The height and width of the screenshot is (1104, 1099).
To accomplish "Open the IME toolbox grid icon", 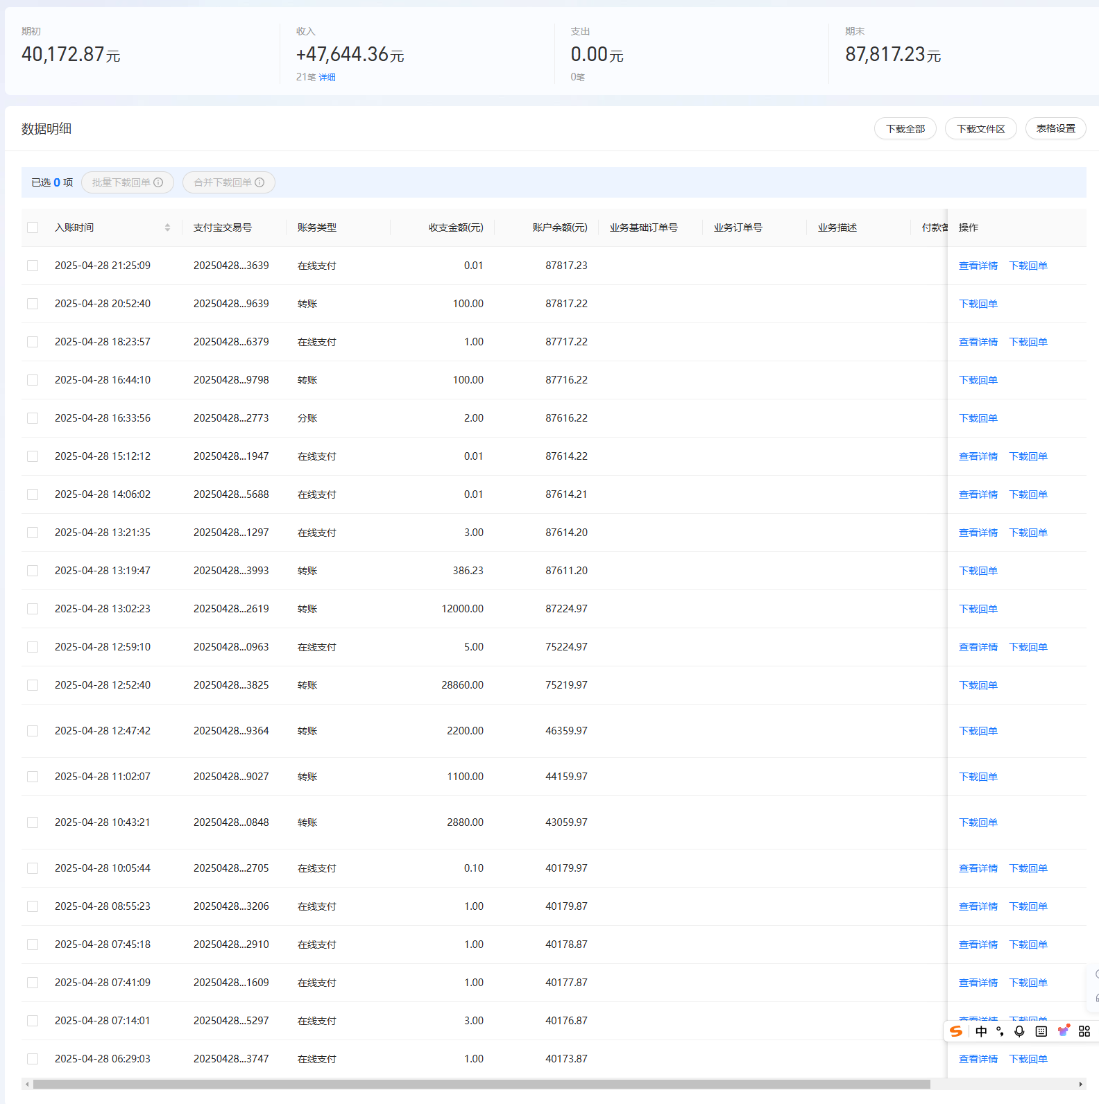I will click(1084, 1031).
